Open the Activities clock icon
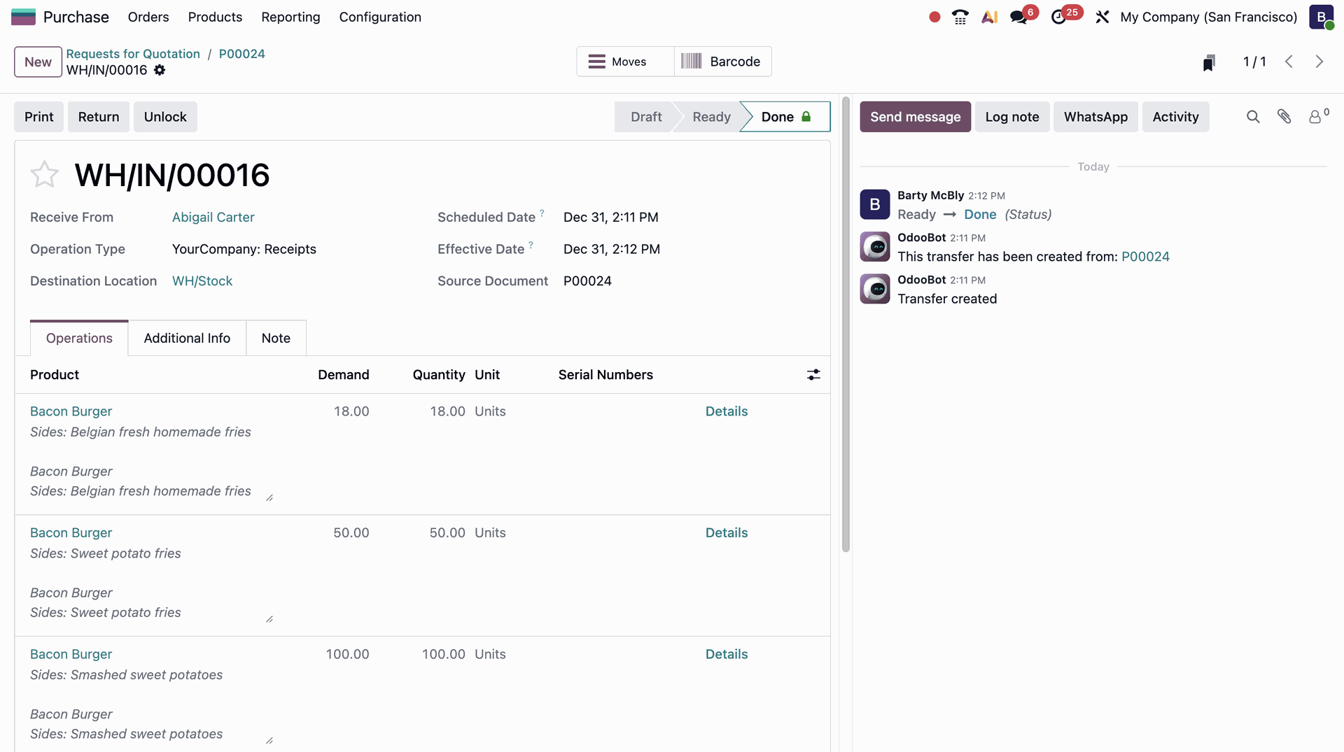This screenshot has height=752, width=1344. tap(1059, 17)
